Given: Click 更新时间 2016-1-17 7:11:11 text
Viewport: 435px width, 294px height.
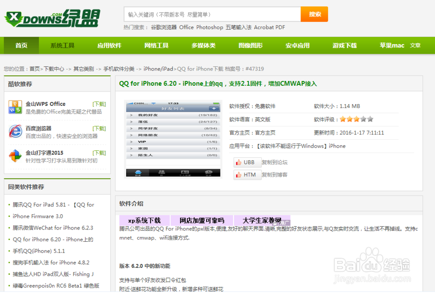Looking at the screenshot, I should tap(349, 132).
